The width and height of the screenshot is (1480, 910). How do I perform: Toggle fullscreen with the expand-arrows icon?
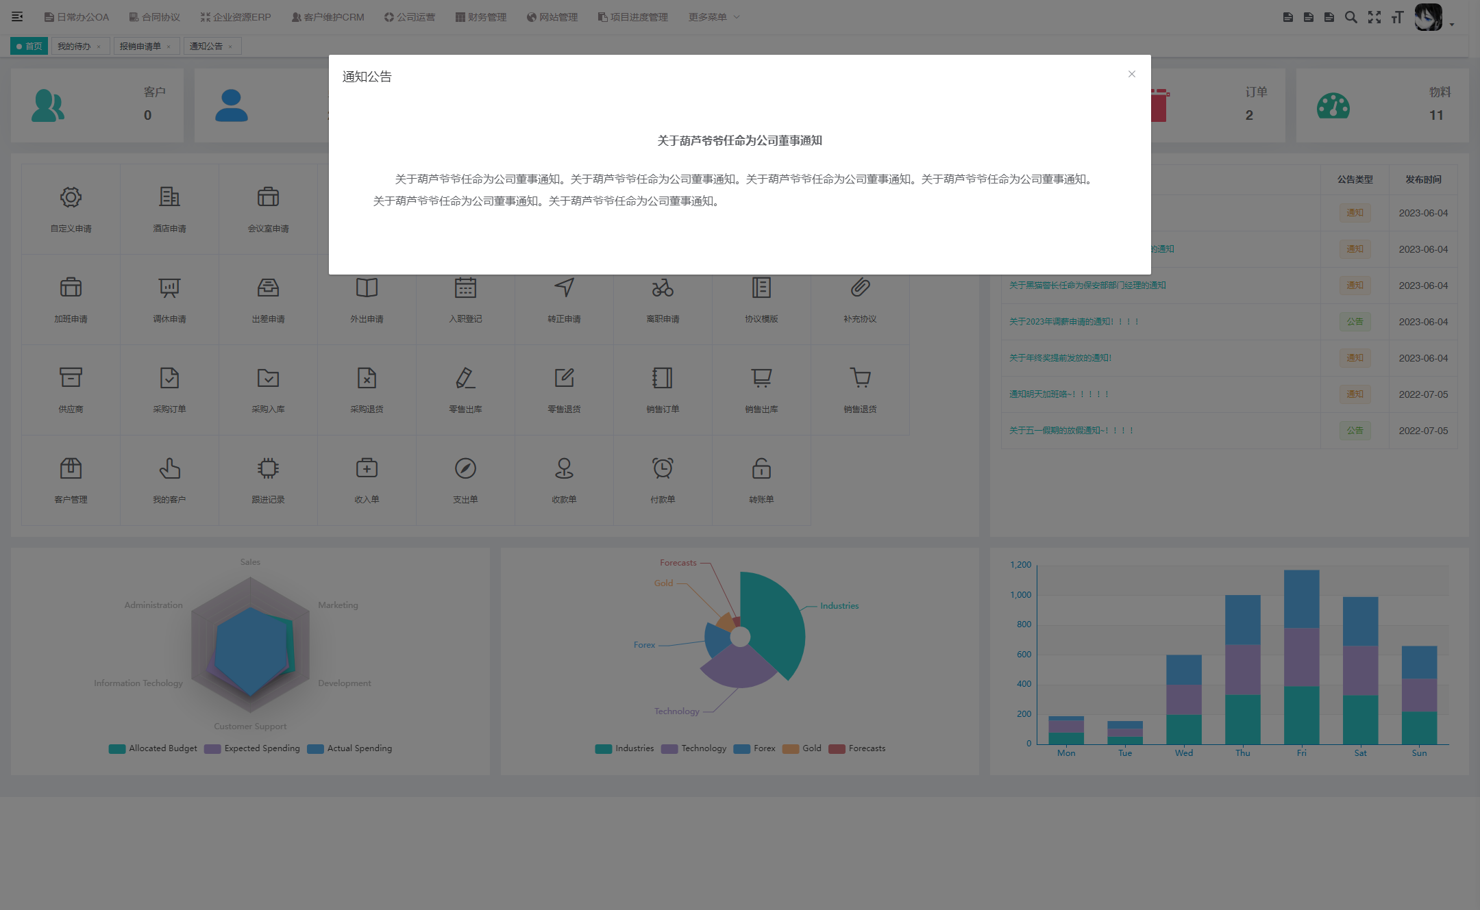click(x=1374, y=17)
